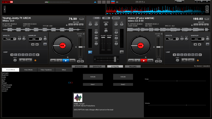Click the left deck pitch slider handle
The image size is (212, 119).
click(81, 47)
